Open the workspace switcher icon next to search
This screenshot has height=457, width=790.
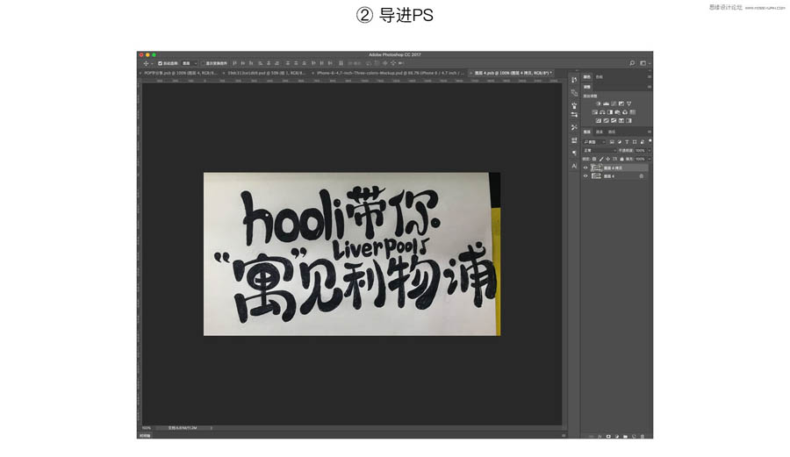[643, 63]
